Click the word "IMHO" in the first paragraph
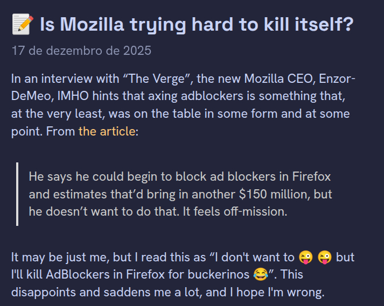 [x=69, y=97]
